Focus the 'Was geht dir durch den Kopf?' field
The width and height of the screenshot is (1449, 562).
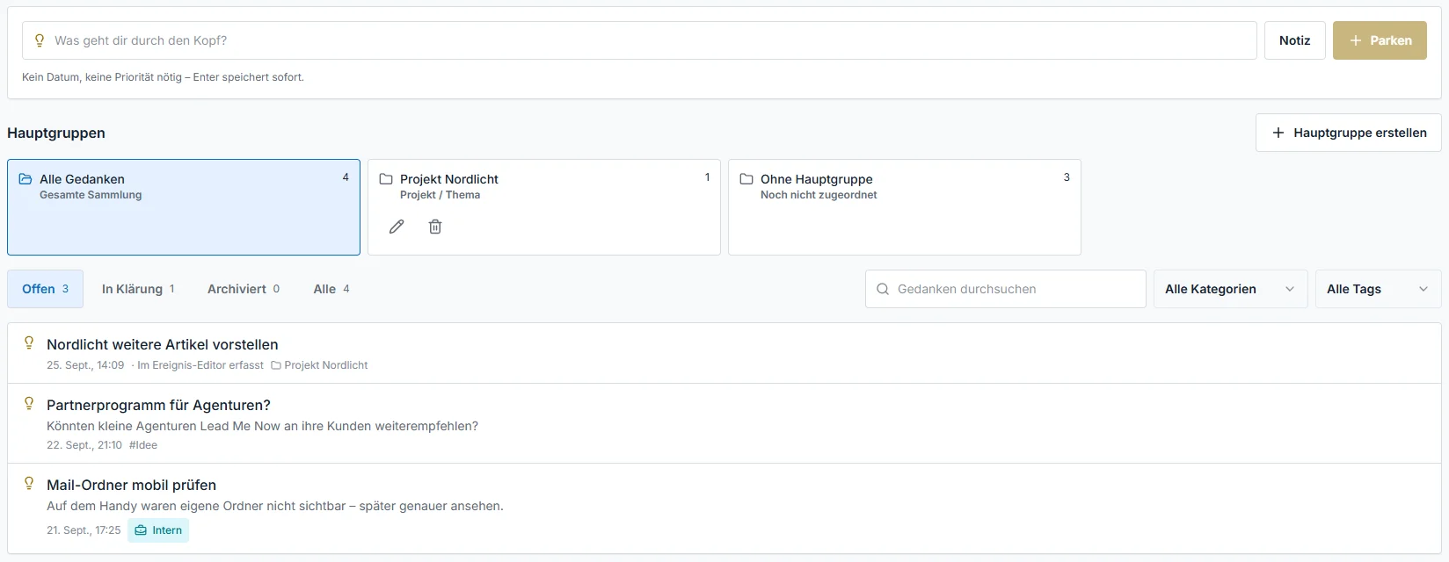point(639,40)
